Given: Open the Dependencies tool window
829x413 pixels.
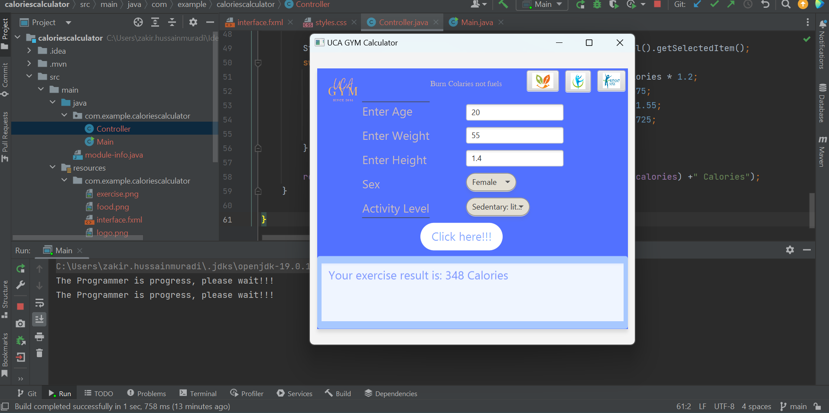Looking at the screenshot, I should [x=391, y=394].
